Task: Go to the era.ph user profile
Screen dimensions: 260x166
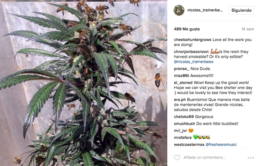Action: coord(180,100)
